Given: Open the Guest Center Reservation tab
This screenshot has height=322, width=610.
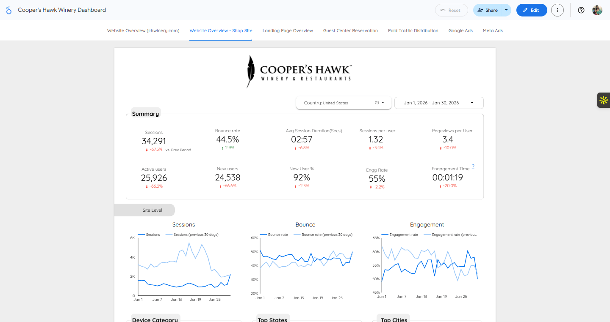Looking at the screenshot, I should [x=350, y=30].
